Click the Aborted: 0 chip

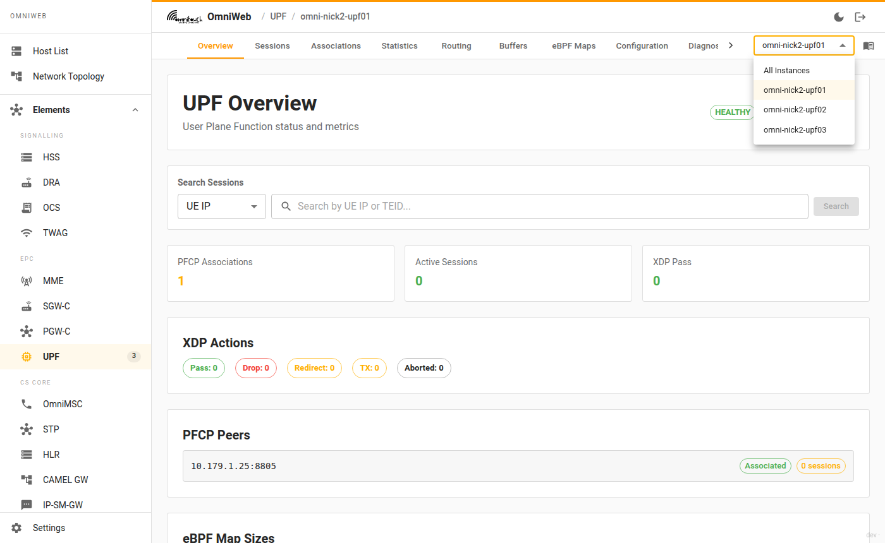pos(424,368)
